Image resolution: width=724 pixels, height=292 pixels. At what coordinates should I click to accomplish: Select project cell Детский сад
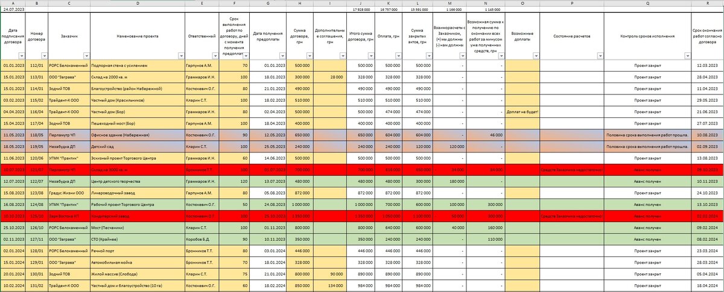click(x=138, y=146)
